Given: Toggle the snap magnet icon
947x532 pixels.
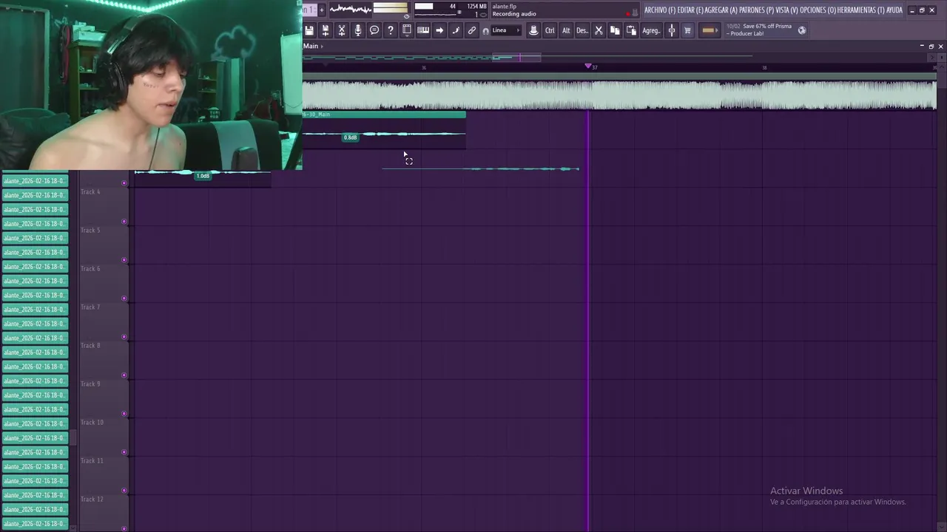Looking at the screenshot, I should tap(485, 31).
